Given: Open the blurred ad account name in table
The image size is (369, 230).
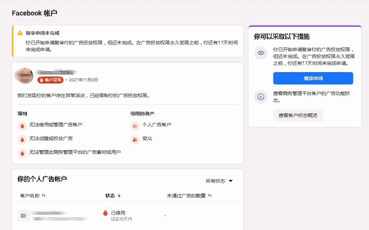Looking at the screenshot, I should (58, 216).
